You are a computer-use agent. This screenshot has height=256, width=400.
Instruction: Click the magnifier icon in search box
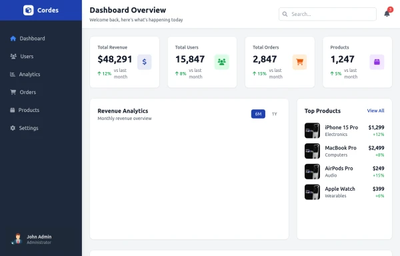click(285, 14)
